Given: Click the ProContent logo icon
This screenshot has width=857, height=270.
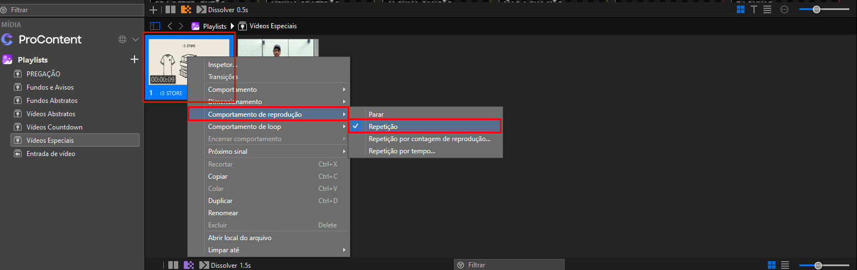Looking at the screenshot, I should coord(7,39).
